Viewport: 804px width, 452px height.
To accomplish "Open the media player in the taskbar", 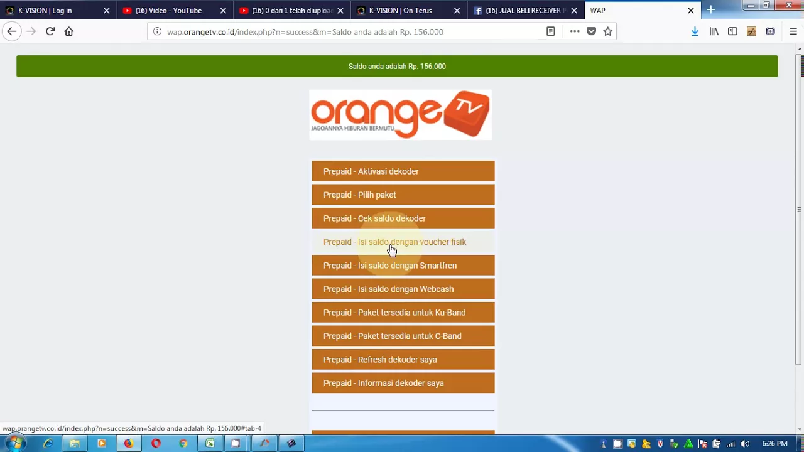I will point(102,444).
